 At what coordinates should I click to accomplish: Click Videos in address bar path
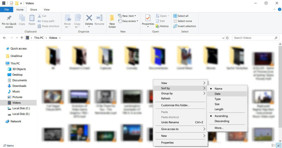click(x=53, y=38)
